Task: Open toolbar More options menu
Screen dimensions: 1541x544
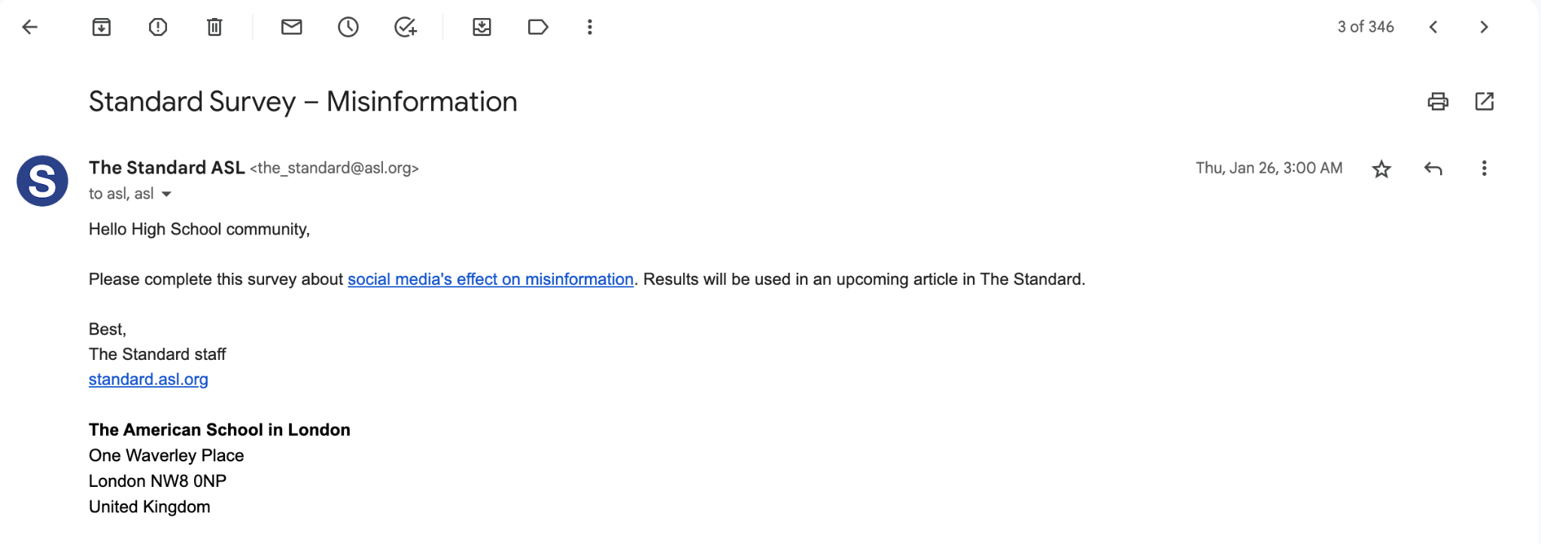Action: [x=590, y=27]
